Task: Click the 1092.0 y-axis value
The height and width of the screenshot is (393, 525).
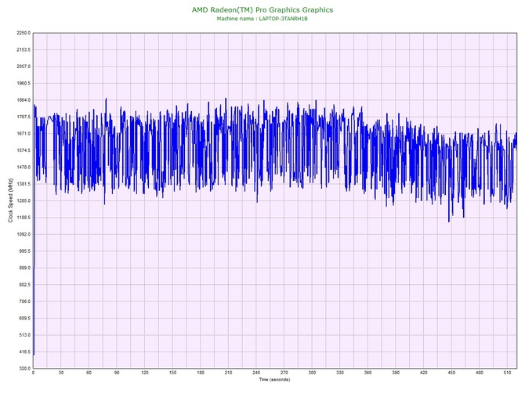Action: (x=24, y=234)
